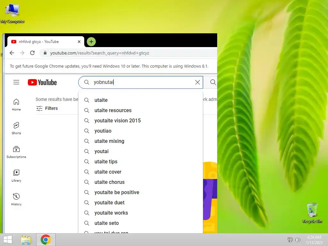Select the My Computer desktop icon

click(x=12, y=13)
